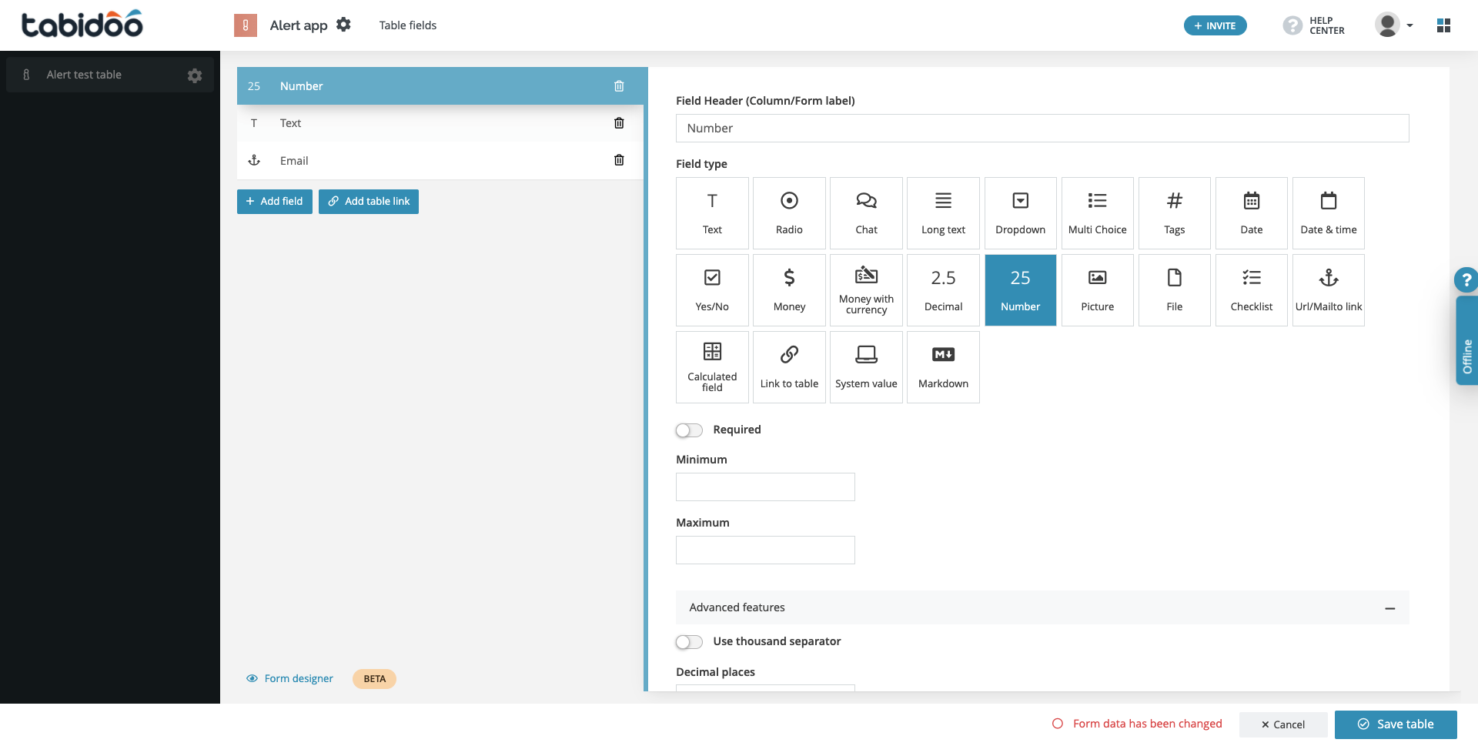The width and height of the screenshot is (1478, 746).
Task: Cancel the table changes
Action: 1283,724
